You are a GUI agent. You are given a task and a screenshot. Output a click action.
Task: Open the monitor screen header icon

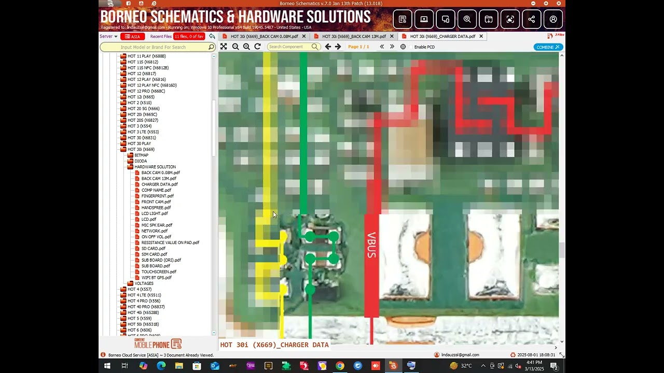(x=424, y=19)
